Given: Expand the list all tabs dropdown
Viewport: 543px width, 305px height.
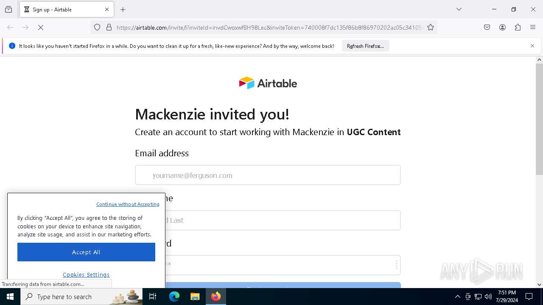Looking at the screenshot, I should 459,9.
